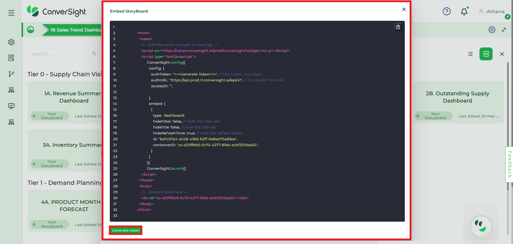The image size is (513, 244).
Task: Click the ConverSight logo
Action: [x=56, y=11]
